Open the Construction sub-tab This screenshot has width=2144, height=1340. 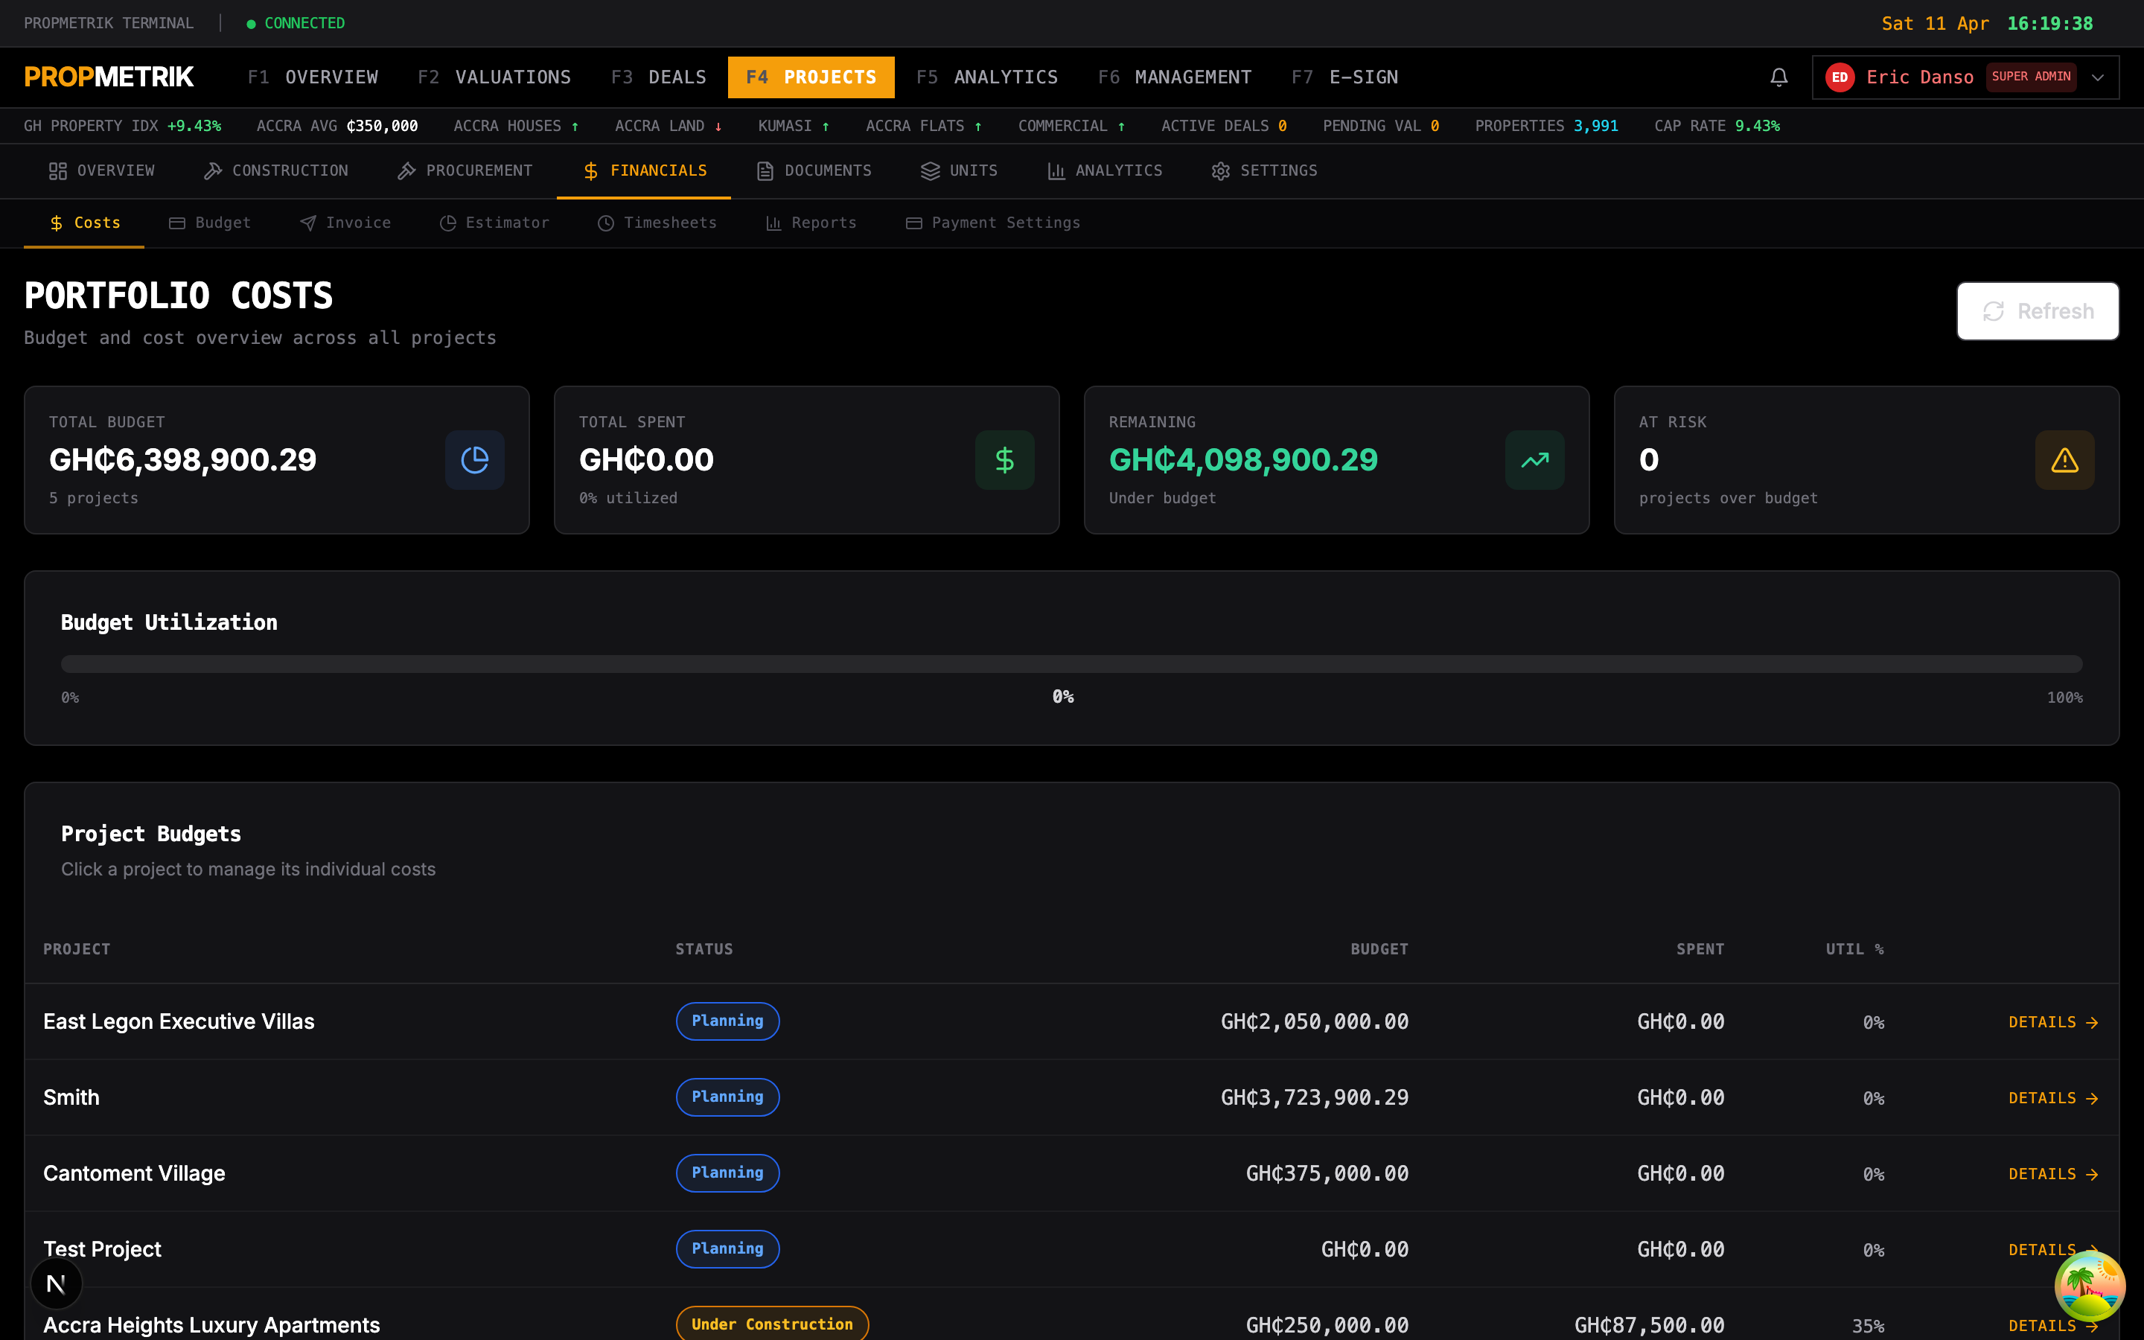click(275, 170)
